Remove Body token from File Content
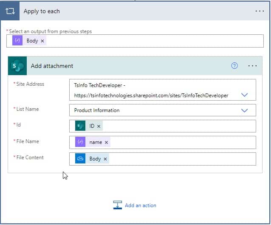 coord(105,159)
